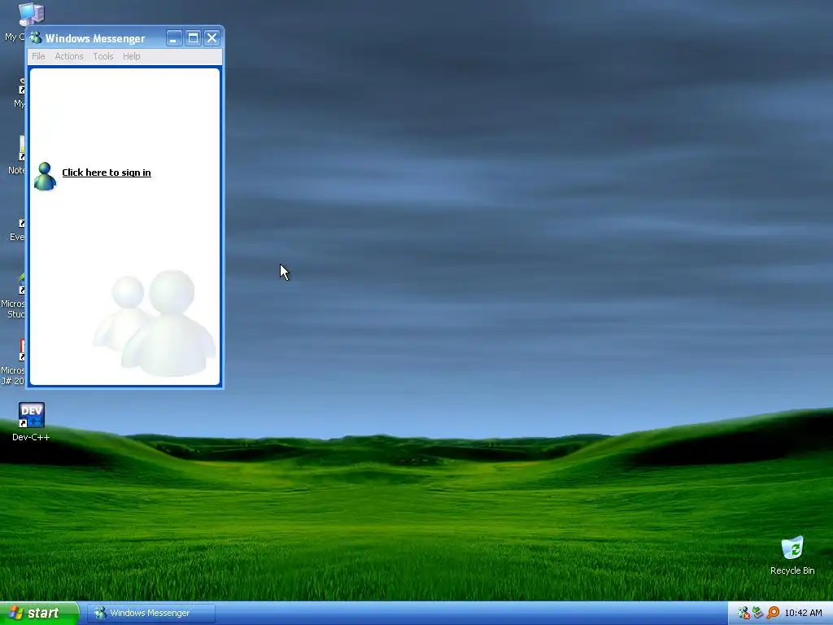The height and width of the screenshot is (625, 833).
Task: Open the File menu in Windows Messenger
Action: coord(38,56)
